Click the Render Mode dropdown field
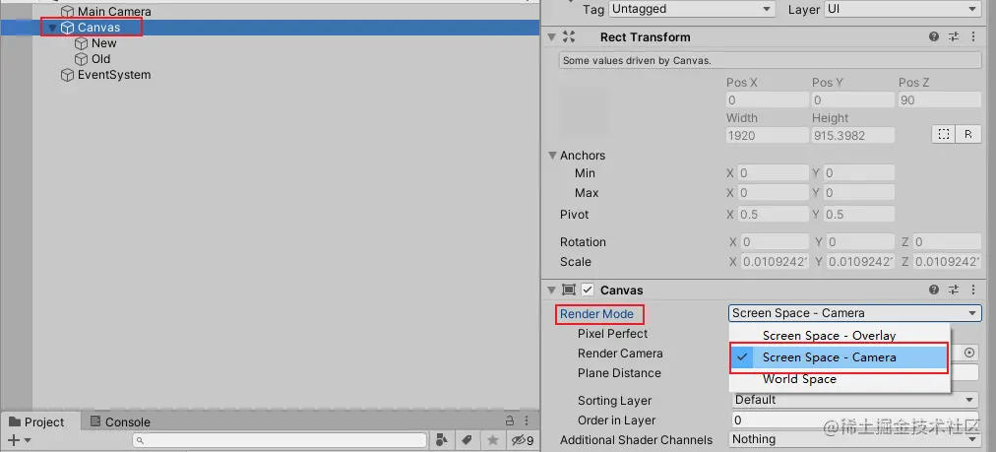 (854, 313)
